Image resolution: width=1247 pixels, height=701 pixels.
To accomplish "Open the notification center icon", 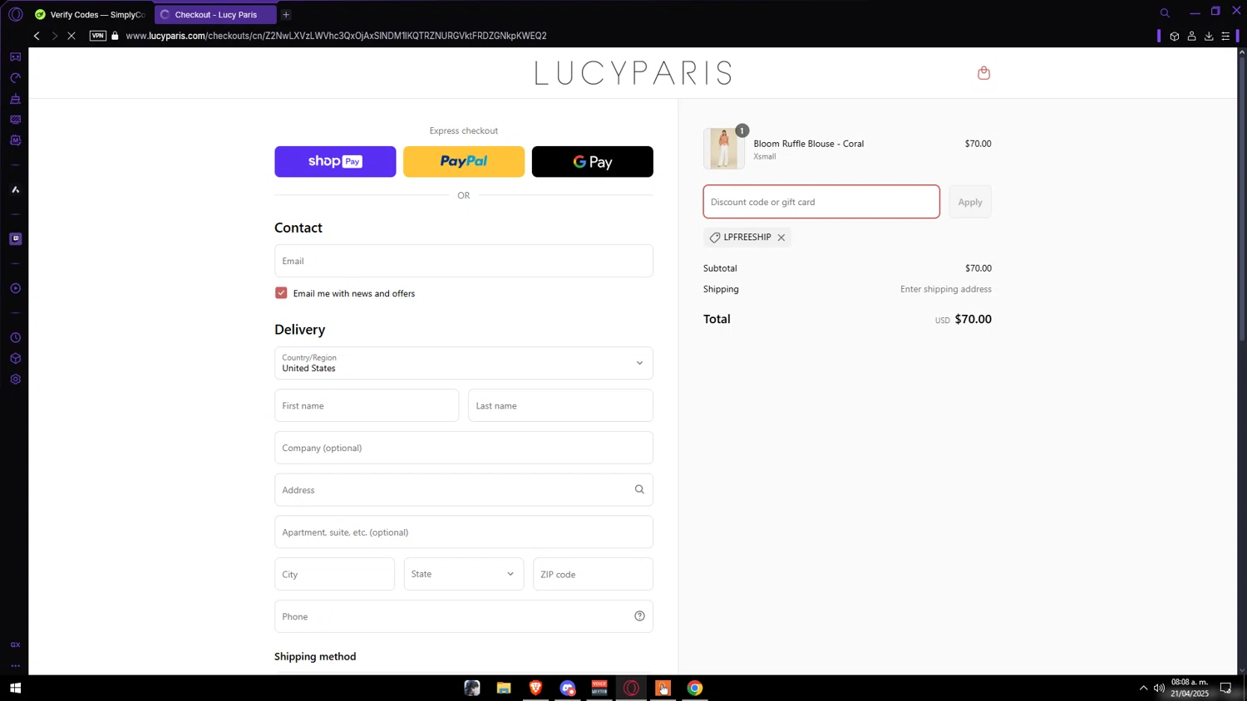I will coord(1225,688).
